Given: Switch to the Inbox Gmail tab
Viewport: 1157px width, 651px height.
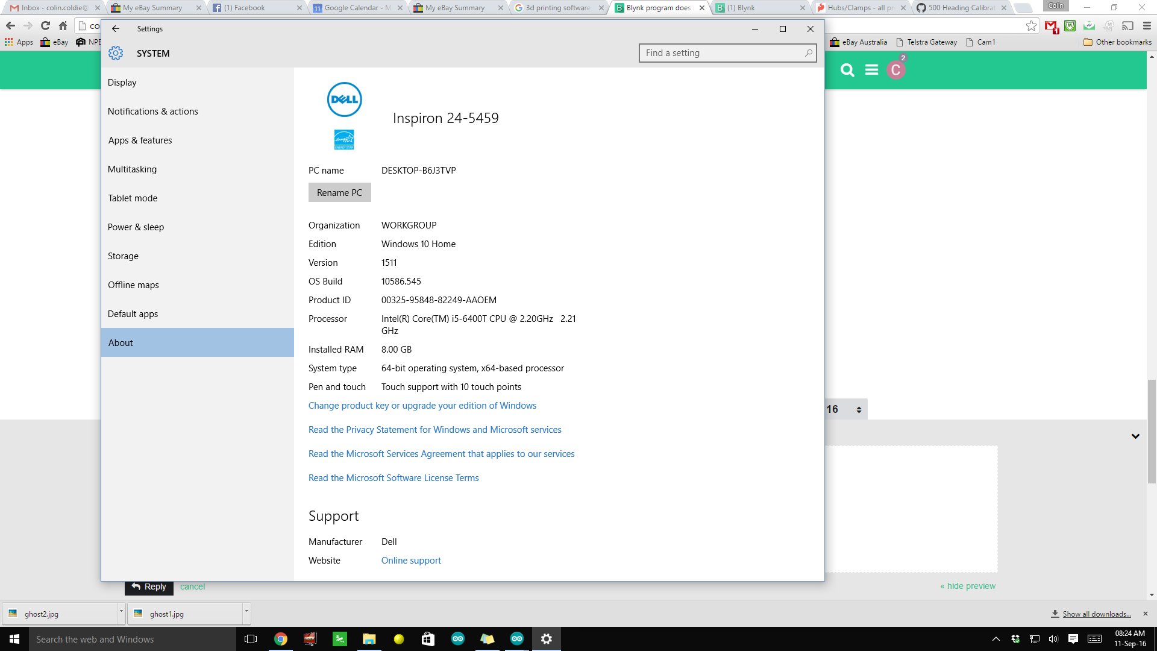Looking at the screenshot, I should [54, 8].
